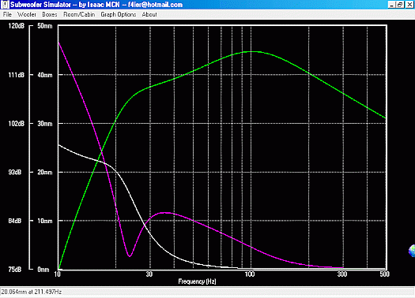This screenshot has width=415, height=298.
Task: Click the 111dB axis label
Action: [x=16, y=75]
